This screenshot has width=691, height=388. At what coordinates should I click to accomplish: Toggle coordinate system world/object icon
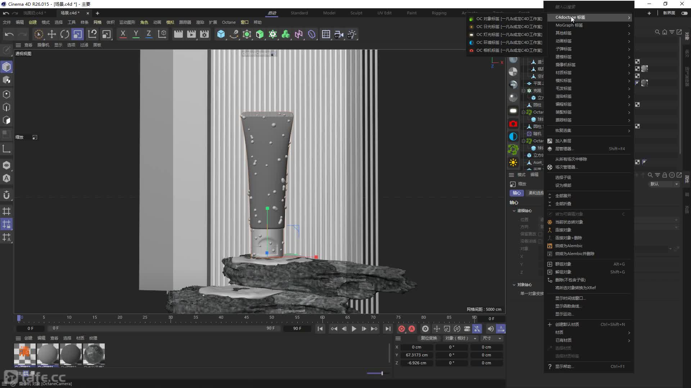pyautogui.click(x=162, y=34)
